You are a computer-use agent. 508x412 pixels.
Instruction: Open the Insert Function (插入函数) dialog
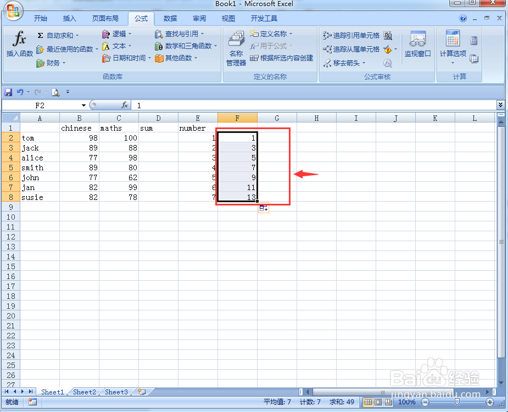19,44
